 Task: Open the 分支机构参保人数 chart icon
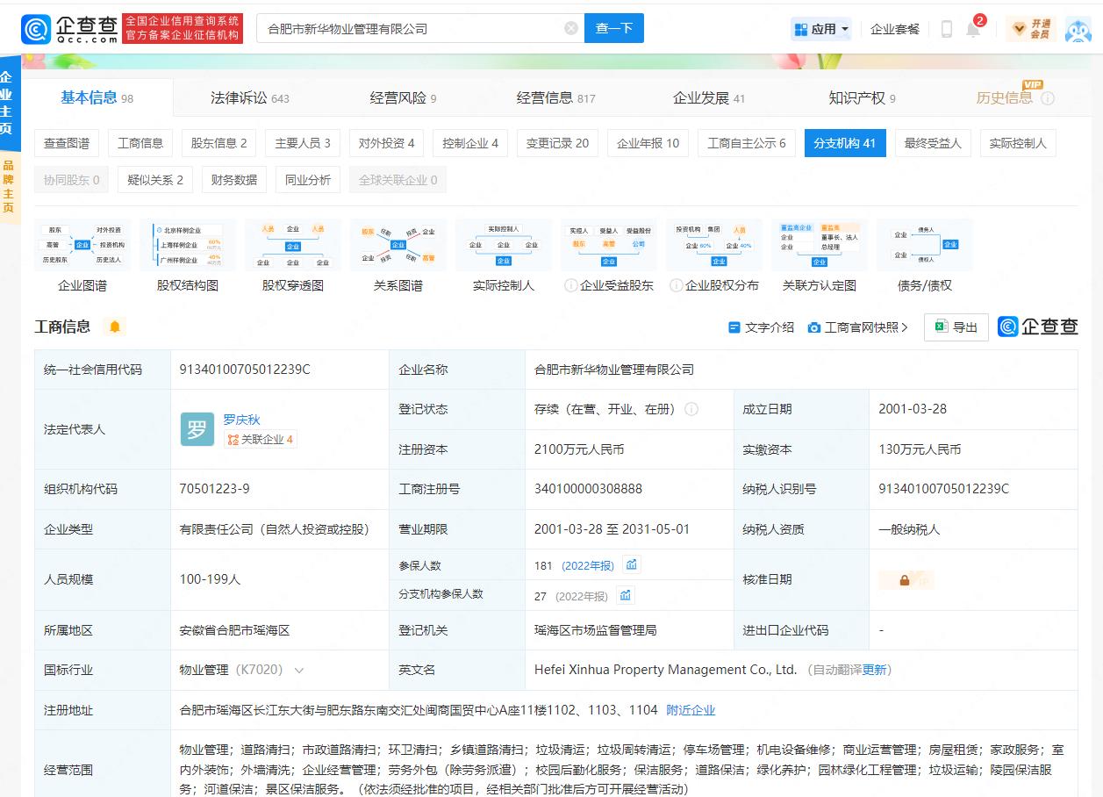626,595
